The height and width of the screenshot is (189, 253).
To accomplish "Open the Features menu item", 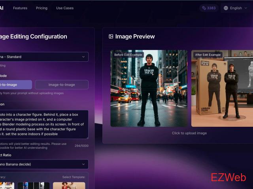I will click(x=20, y=8).
